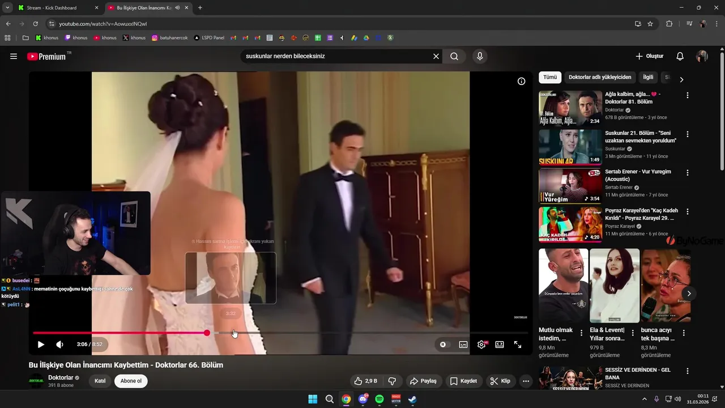Show more filter chips with right arrow
Screen dimensions: 725x408
coord(681,79)
